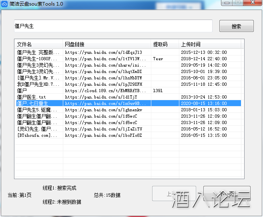Screen dimensions: 263x217
Task: Click the search box containing 僵尸先生
Action: coord(113,26)
